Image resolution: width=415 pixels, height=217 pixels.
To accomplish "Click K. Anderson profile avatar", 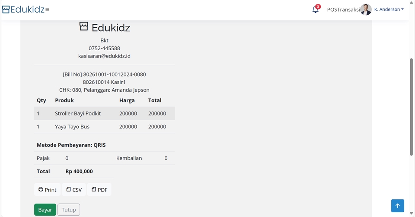I will click(366, 10).
